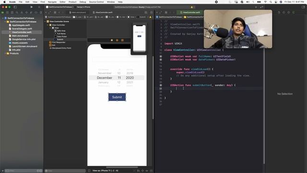Switch to the Main.storyboard tab
The image size is (307, 173).
pos(78,12)
